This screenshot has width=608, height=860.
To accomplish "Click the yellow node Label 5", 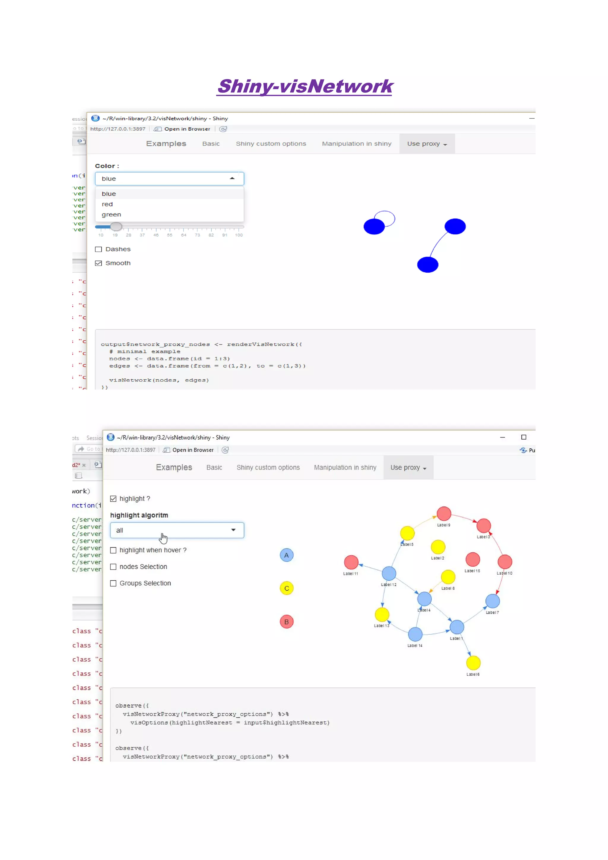I will (x=407, y=533).
